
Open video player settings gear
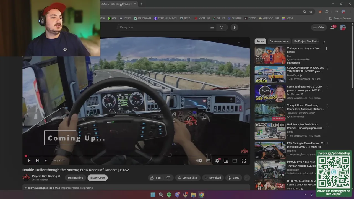tap(217, 161)
